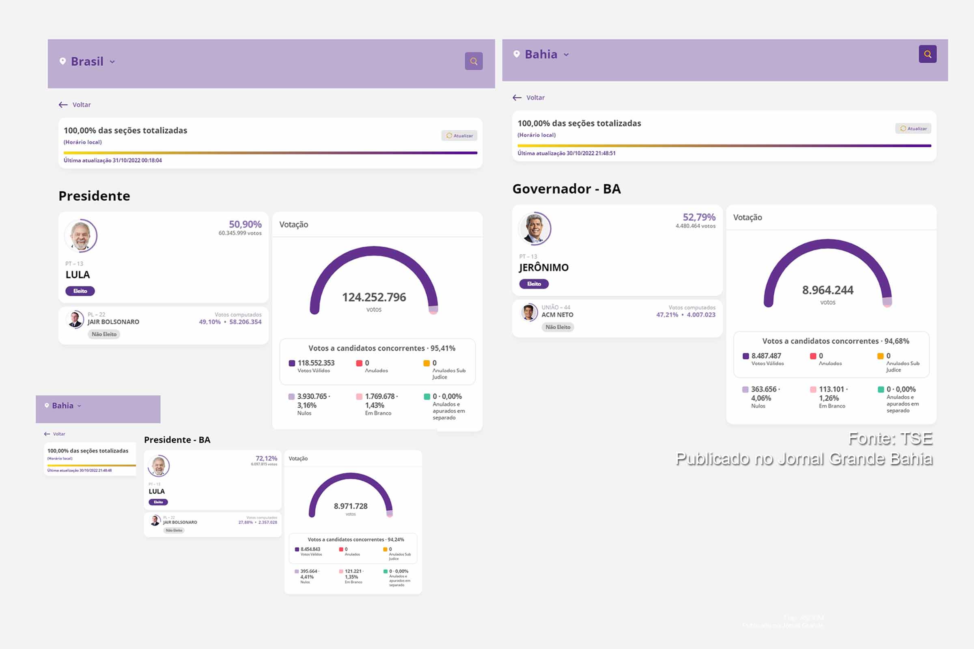Click purple Votos Válidos swatch for 118.552.353

292,363
